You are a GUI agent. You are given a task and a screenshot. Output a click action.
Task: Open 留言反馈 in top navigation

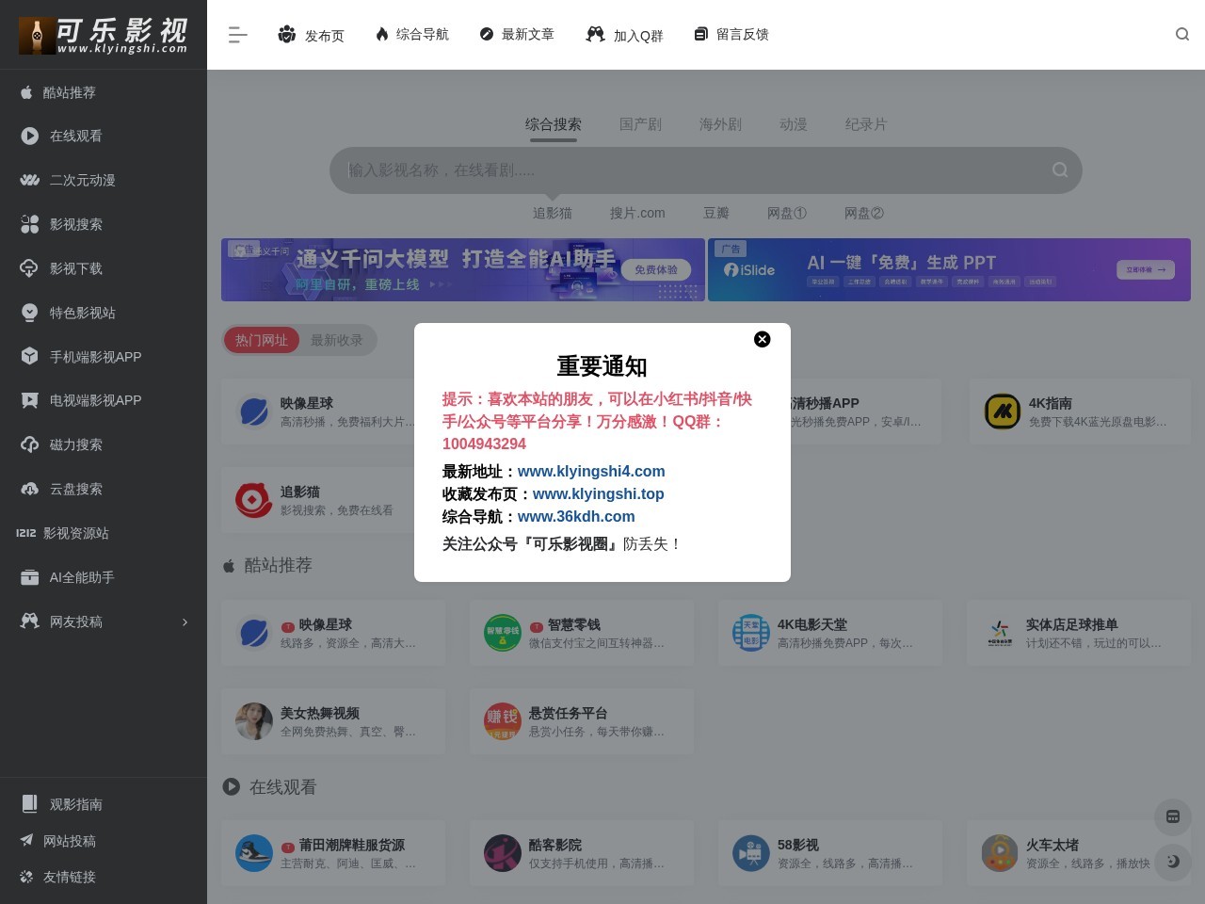tap(731, 34)
